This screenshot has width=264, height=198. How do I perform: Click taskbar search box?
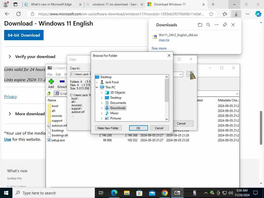(54, 193)
